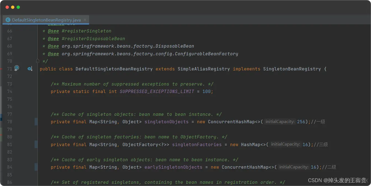
Task: Click the 'Maximum number of suppressed exceptions' comment
Action: click(132, 84)
